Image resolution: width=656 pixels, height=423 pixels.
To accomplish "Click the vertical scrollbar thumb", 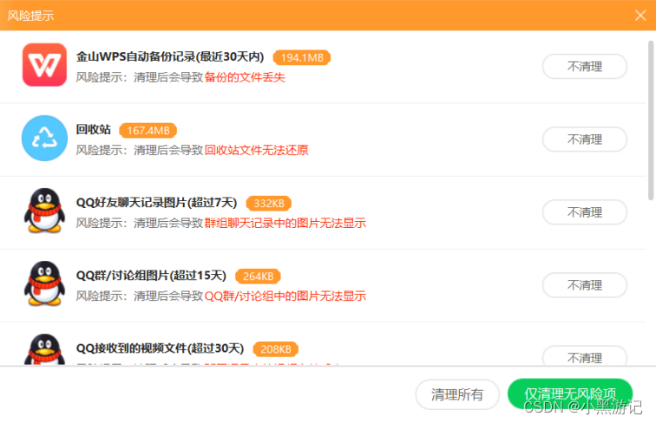I will (x=651, y=120).
